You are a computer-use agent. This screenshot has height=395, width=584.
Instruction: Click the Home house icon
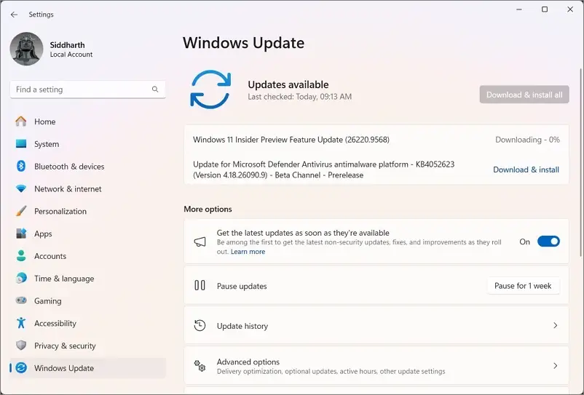pos(21,121)
